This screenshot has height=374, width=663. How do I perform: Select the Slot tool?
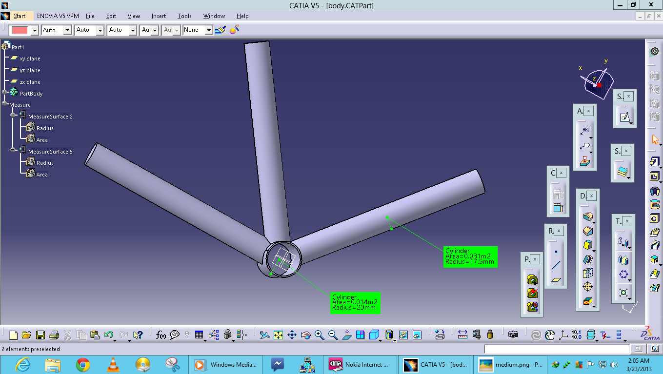click(x=655, y=246)
